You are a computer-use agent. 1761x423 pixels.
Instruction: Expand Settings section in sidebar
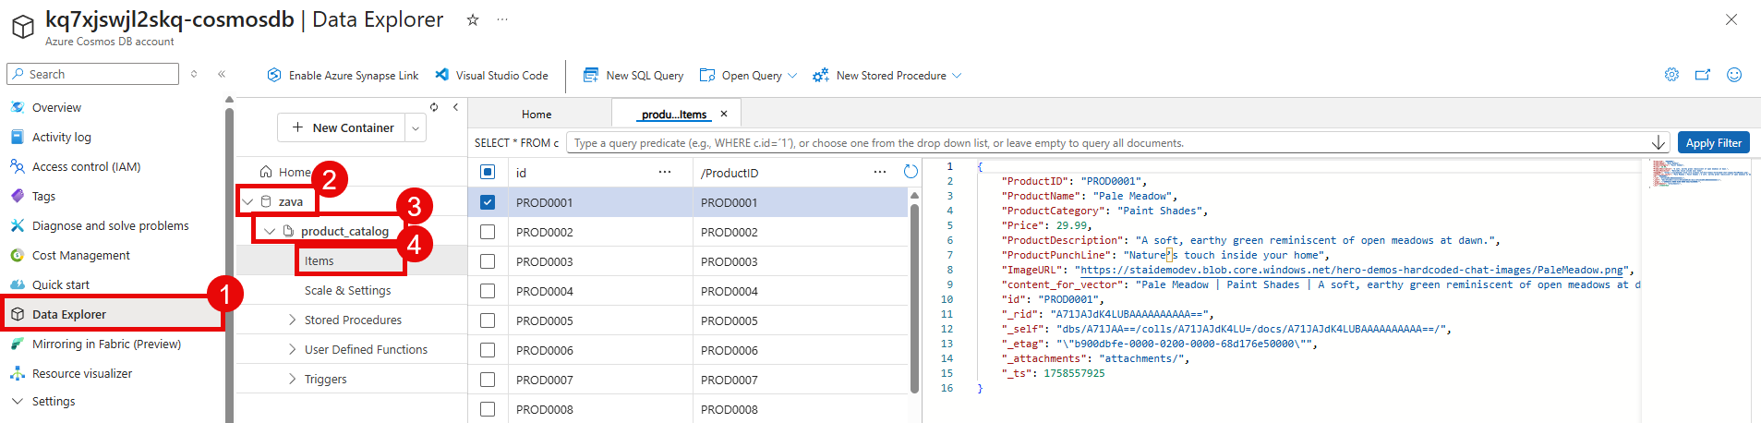click(17, 401)
